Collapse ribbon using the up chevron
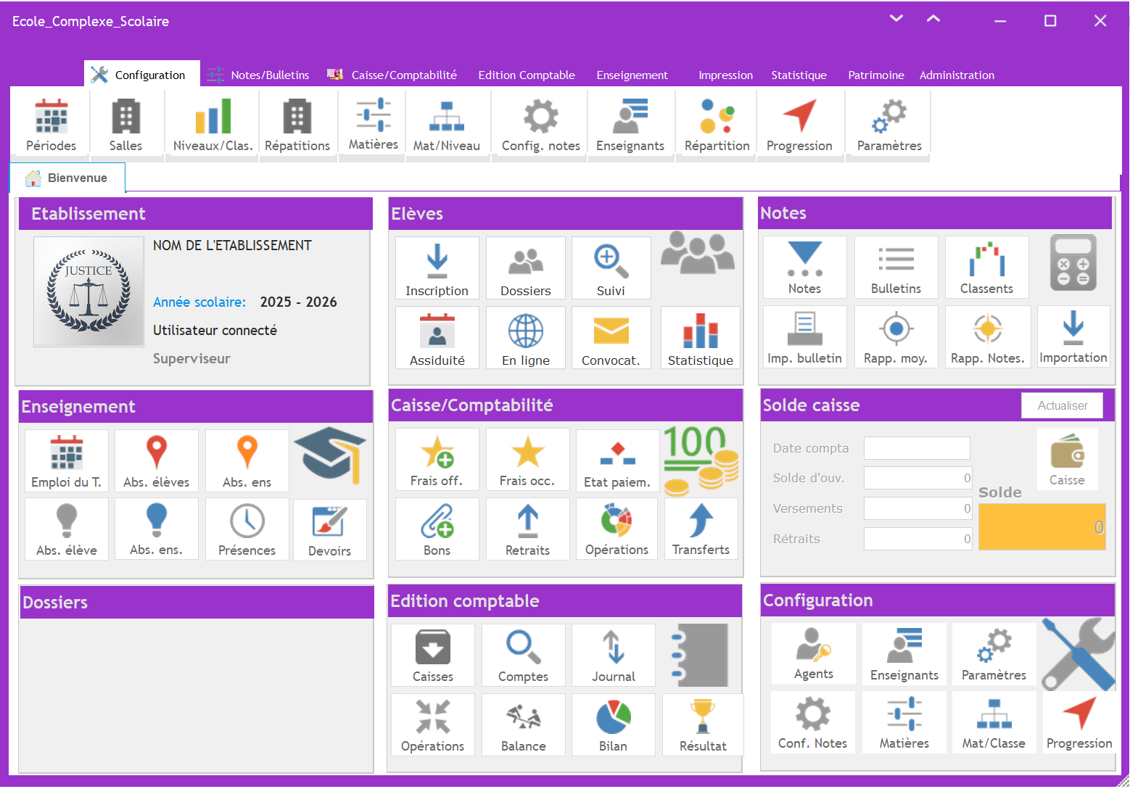Screen dimensions: 1130x789 click(933, 19)
